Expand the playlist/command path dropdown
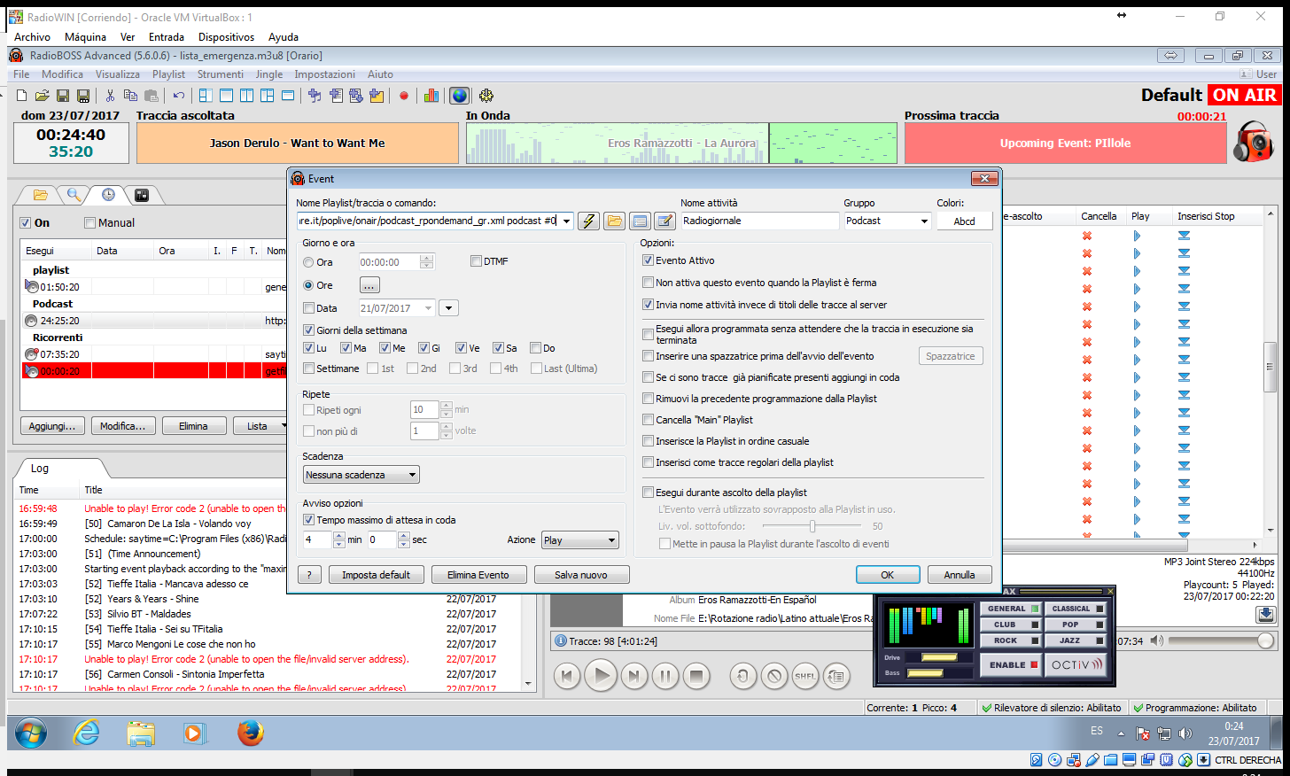This screenshot has width=1290, height=776. tap(566, 221)
